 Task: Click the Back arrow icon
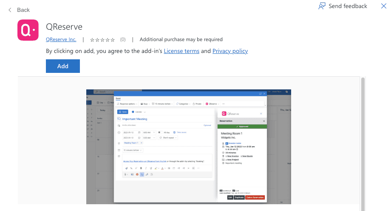click(x=10, y=10)
